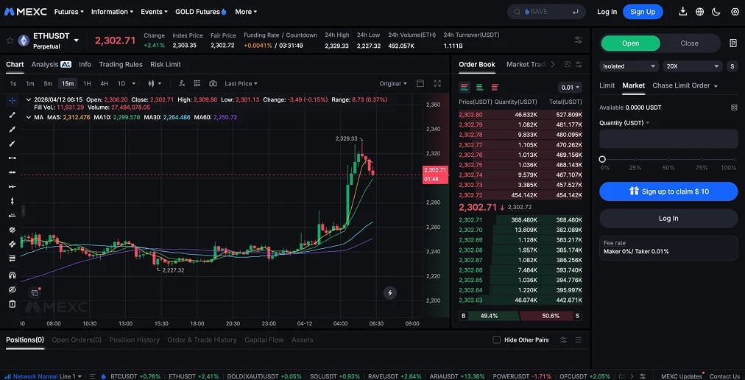Open the position list settings sliders icon
Screen dimensions: 745x380
pos(563,339)
